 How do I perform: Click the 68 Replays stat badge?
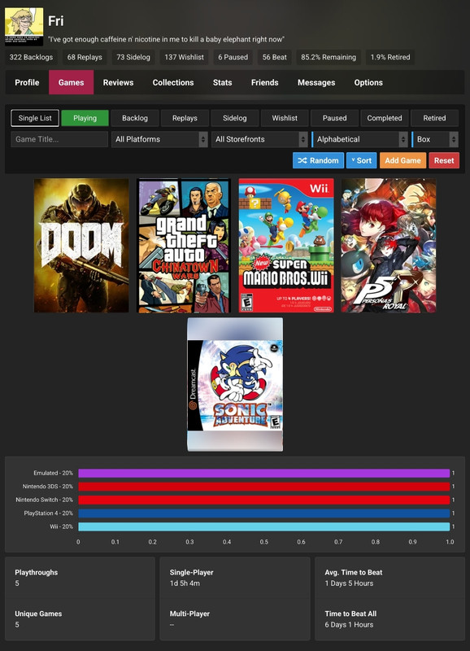coord(85,57)
